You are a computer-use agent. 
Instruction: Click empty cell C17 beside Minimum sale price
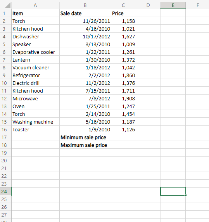coord(123,137)
